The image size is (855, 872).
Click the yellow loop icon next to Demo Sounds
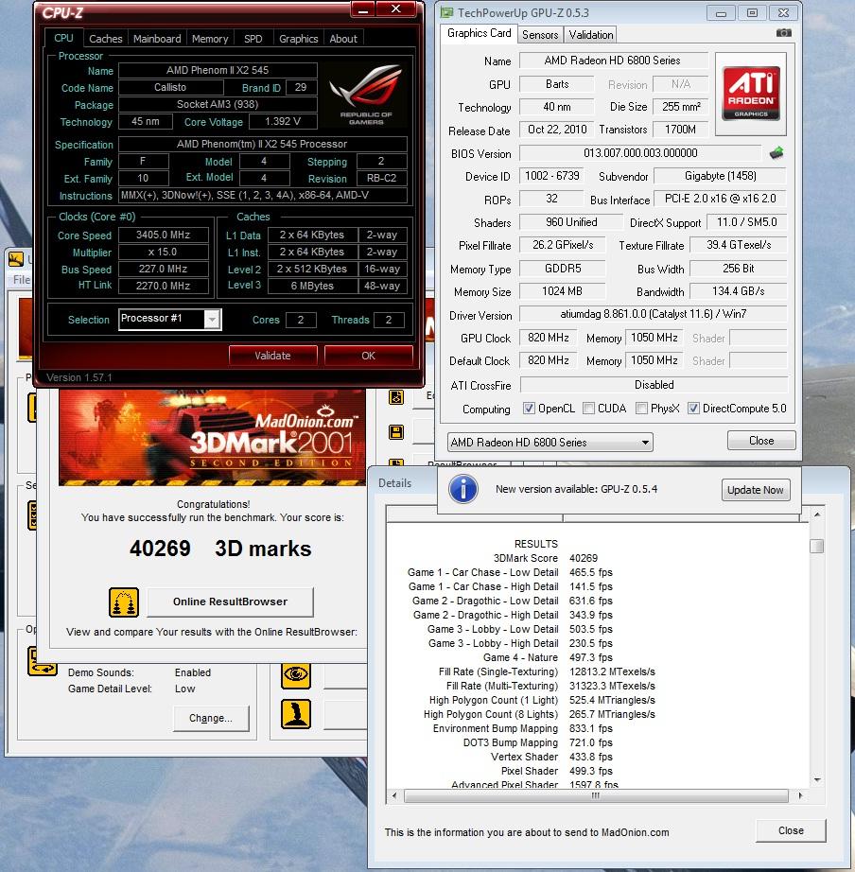click(x=42, y=661)
